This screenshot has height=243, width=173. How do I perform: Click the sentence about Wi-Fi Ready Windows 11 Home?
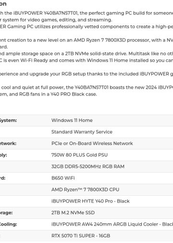tap(86, 60)
